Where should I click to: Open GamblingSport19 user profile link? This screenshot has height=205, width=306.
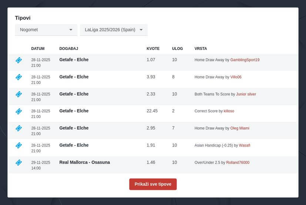(245, 60)
